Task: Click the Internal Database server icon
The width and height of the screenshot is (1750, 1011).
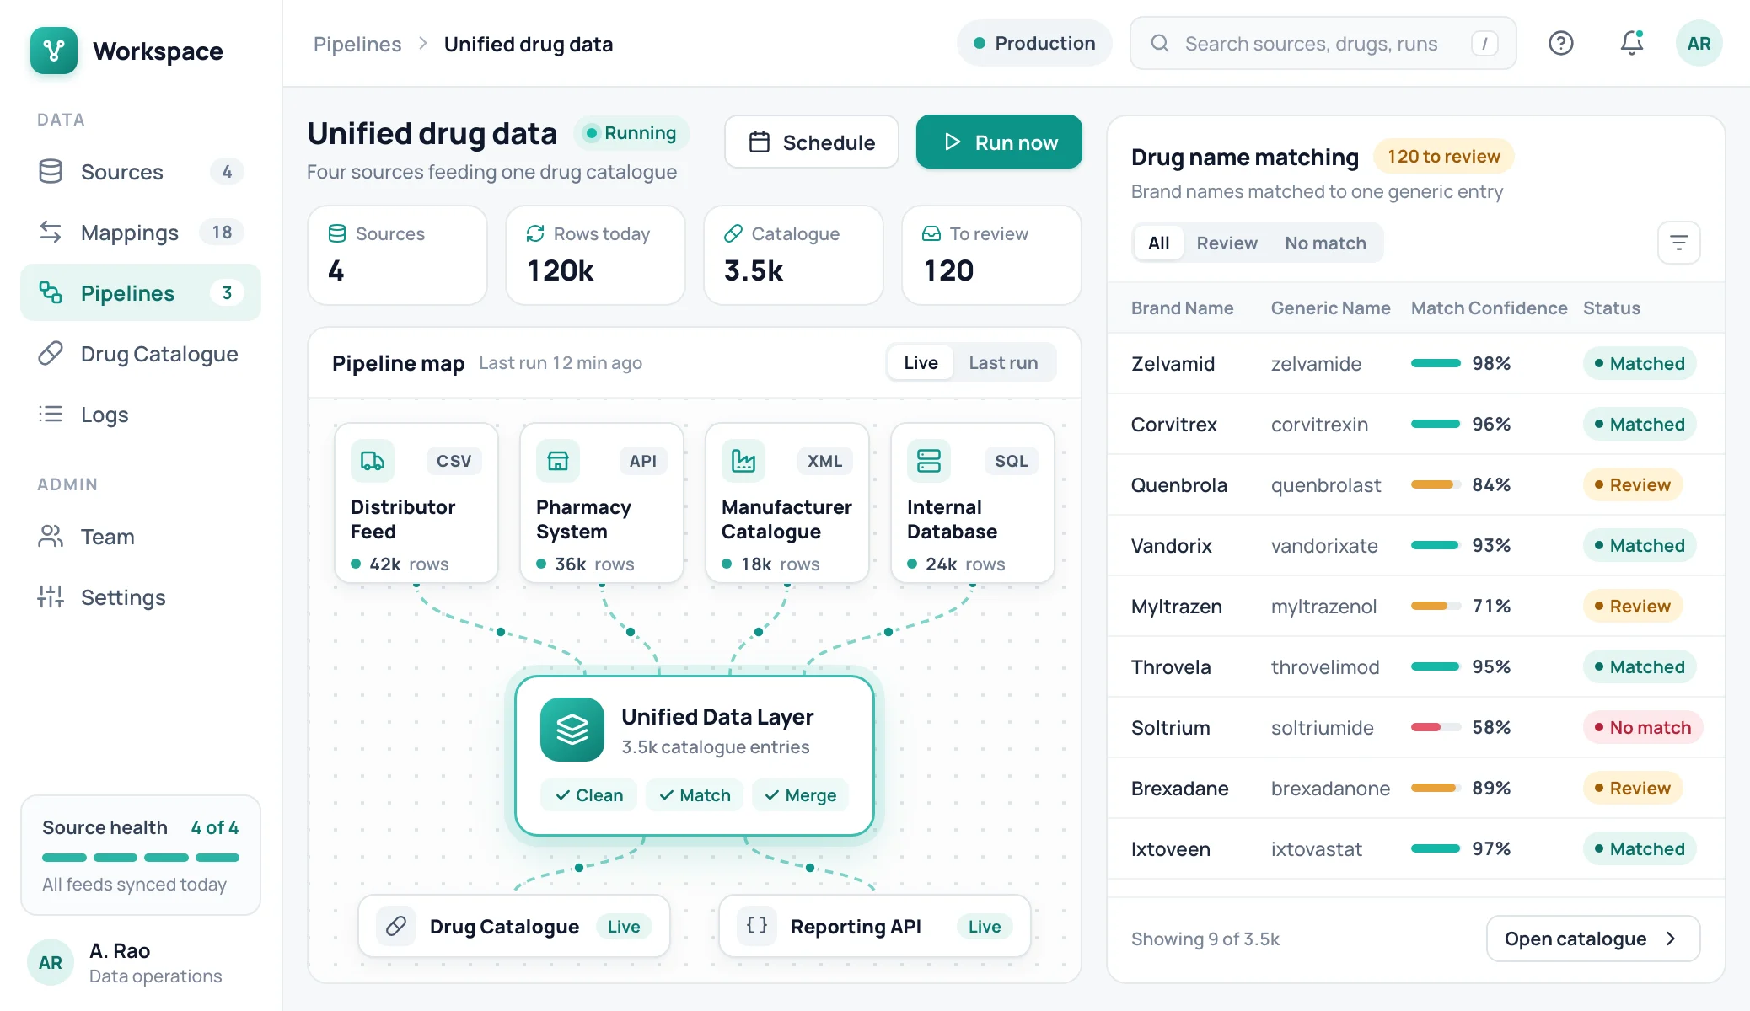Action: pos(929,461)
